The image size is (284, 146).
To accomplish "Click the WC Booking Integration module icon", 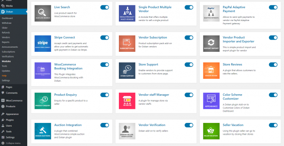I will [43, 70].
